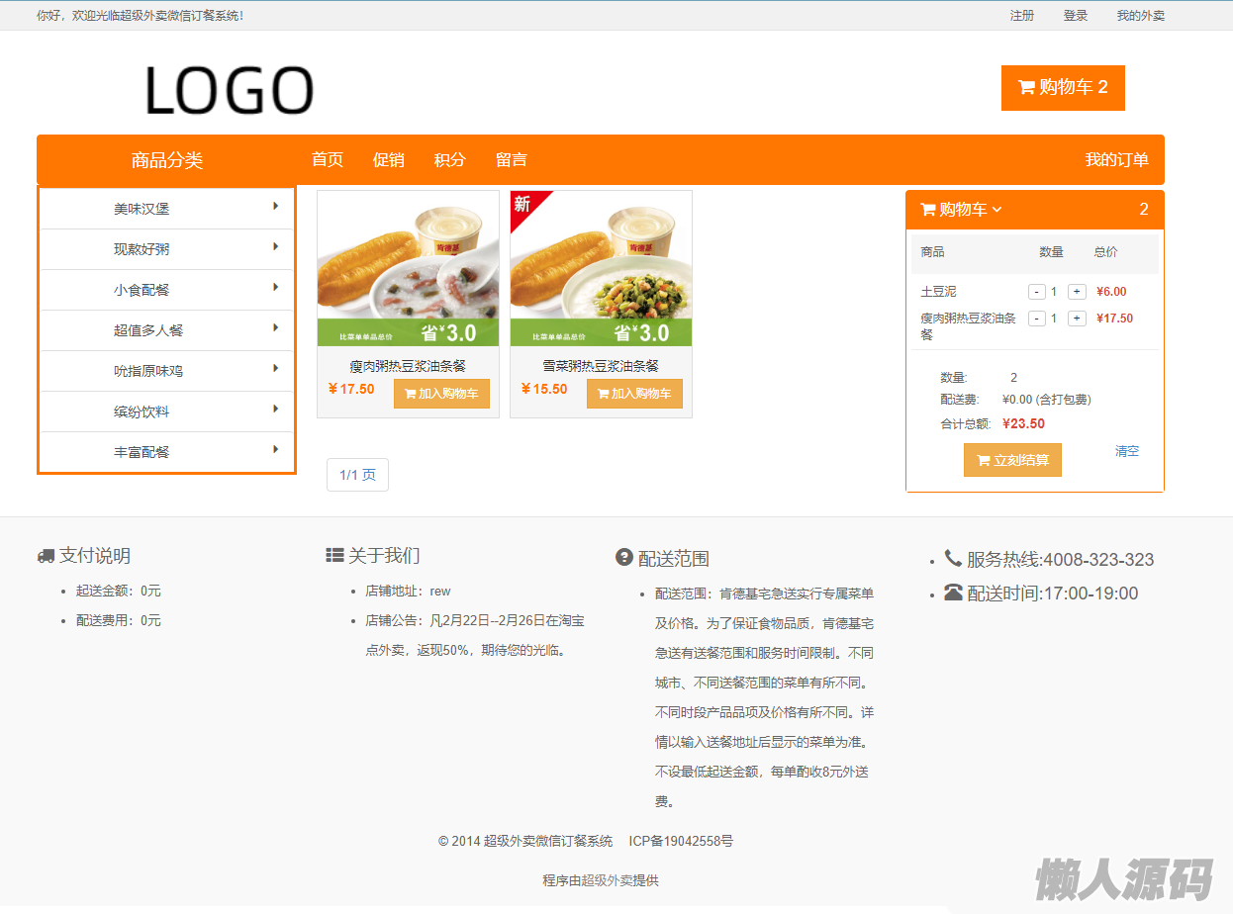Expand arrow next to 丰富配餐
The image size is (1233, 914).
pos(276,449)
